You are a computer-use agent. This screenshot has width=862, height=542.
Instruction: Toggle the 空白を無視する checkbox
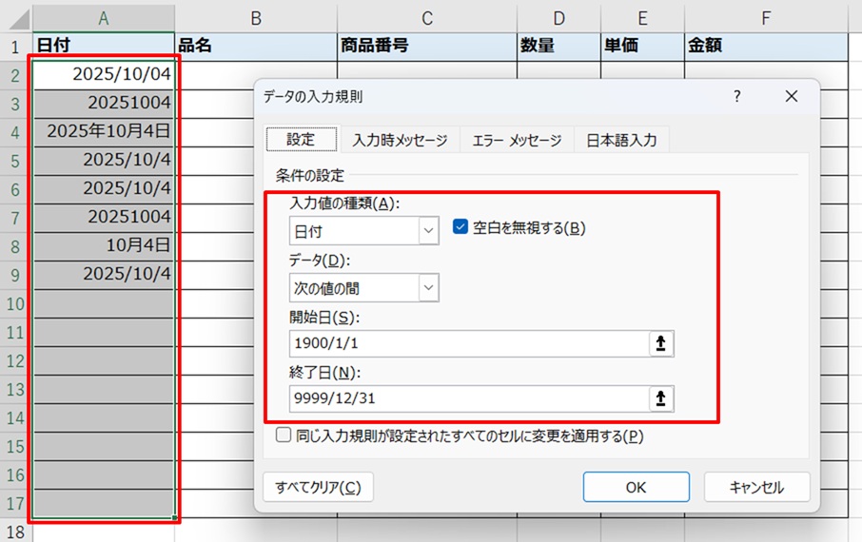[460, 227]
